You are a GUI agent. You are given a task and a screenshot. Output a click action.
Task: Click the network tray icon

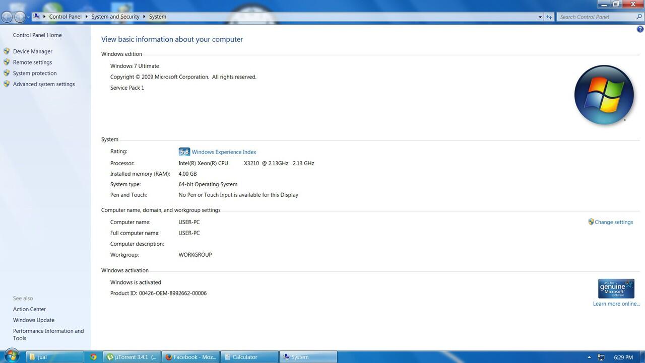(601, 357)
